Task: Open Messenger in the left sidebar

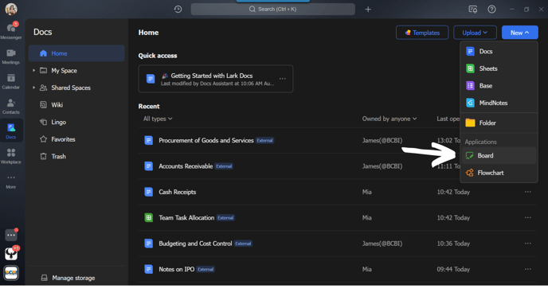Action: pos(11,30)
